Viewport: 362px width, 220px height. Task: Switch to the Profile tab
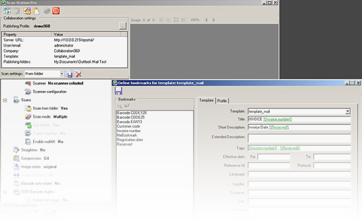(222, 101)
